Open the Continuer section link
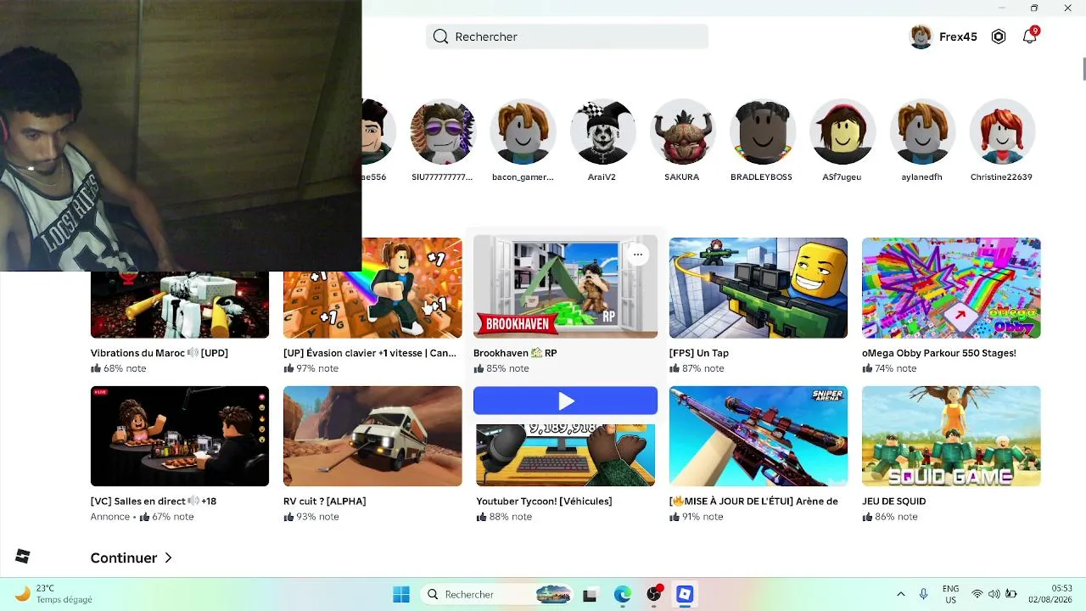1086x611 pixels. tap(132, 558)
